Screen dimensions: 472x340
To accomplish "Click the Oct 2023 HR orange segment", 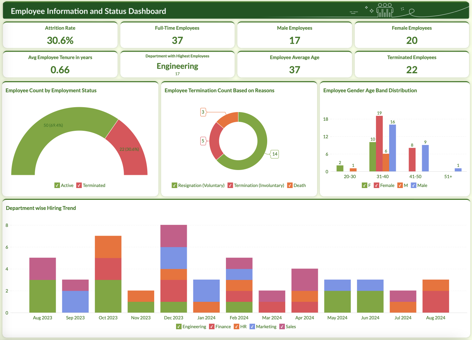I will [x=108, y=247].
